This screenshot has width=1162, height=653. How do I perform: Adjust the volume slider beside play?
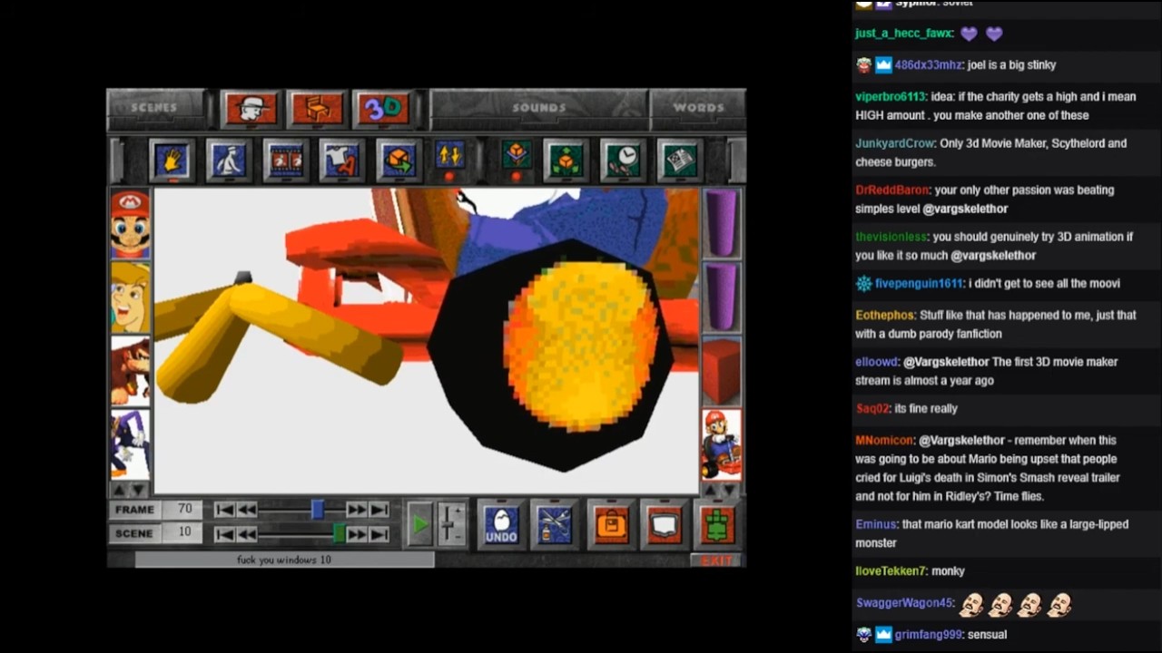tap(452, 524)
